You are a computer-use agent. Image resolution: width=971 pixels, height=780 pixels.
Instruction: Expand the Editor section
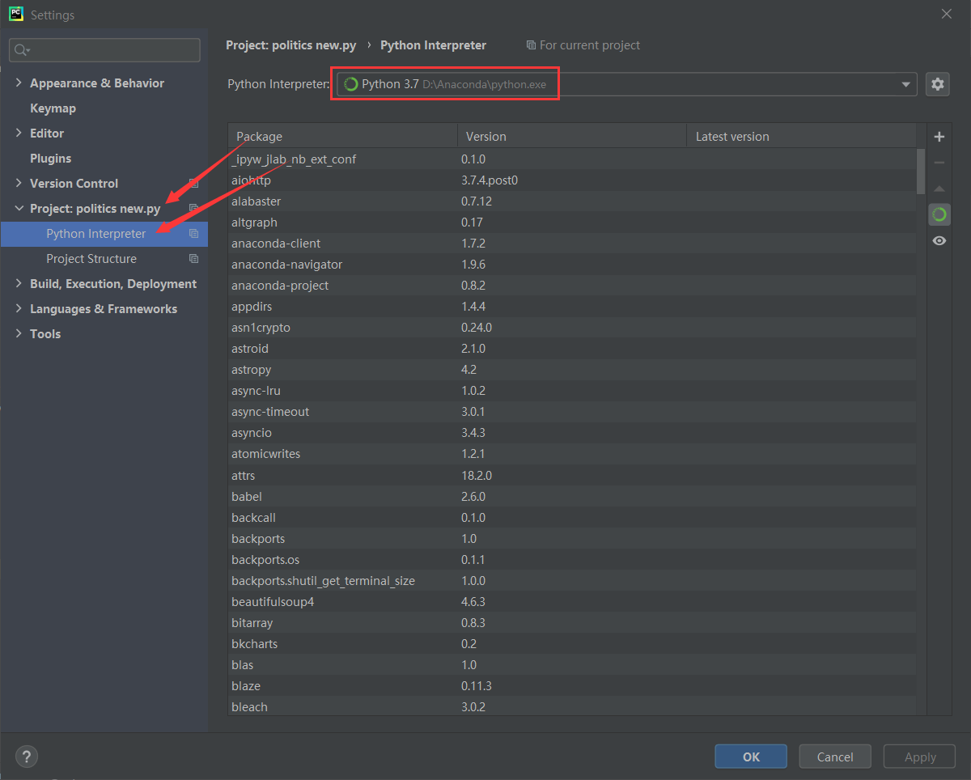[x=19, y=134]
